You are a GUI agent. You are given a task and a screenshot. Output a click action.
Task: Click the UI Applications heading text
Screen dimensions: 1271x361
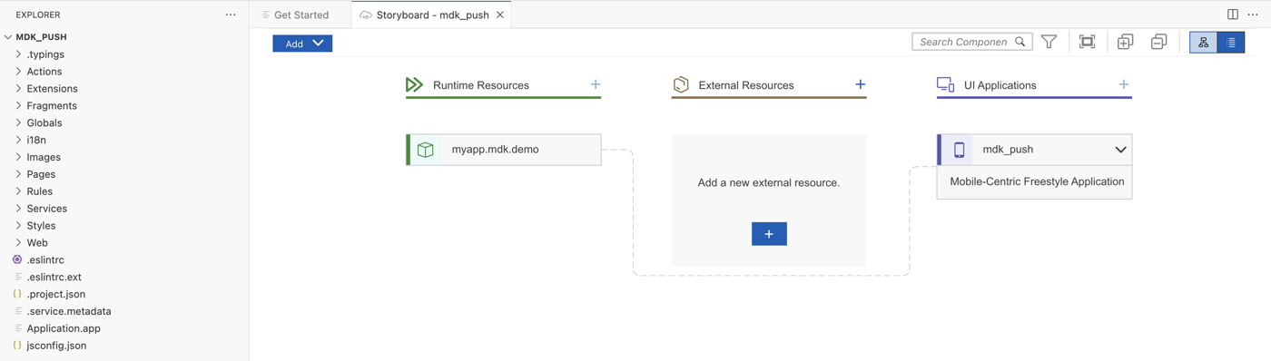(1000, 85)
